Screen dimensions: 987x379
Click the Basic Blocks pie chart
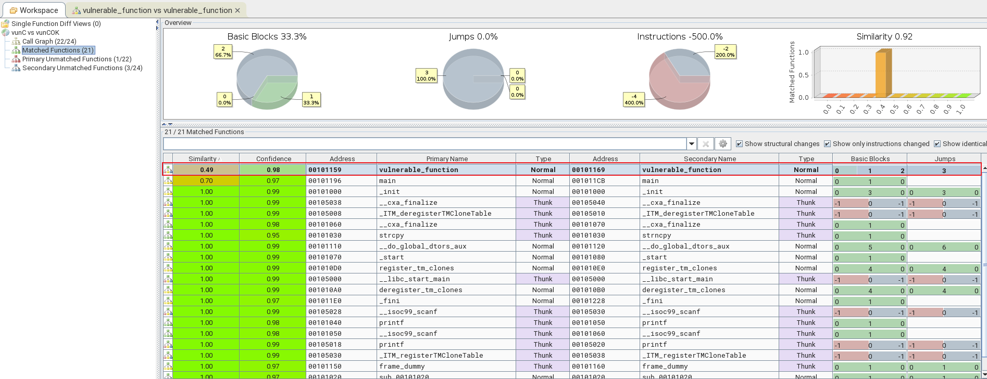(267, 79)
